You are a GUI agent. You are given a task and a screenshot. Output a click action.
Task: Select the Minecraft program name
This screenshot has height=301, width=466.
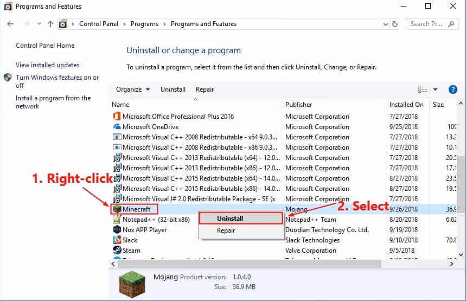[x=136, y=209]
